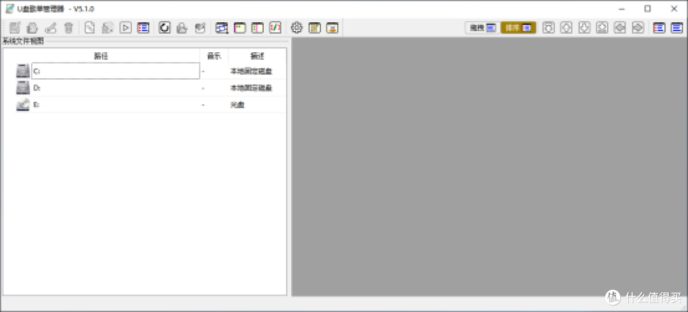The width and height of the screenshot is (688, 312).
Task: Click the checkmark box icon after printer
Action: click(200, 28)
